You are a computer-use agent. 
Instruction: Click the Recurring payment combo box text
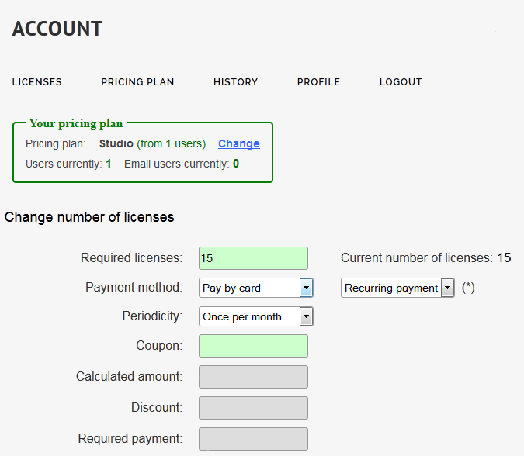point(391,288)
